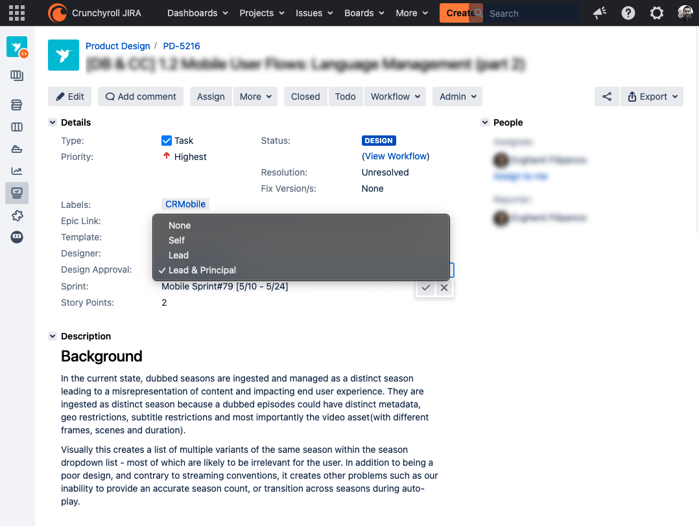The width and height of the screenshot is (699, 526).
Task: Select Lead & Principal option
Action: coord(301,270)
